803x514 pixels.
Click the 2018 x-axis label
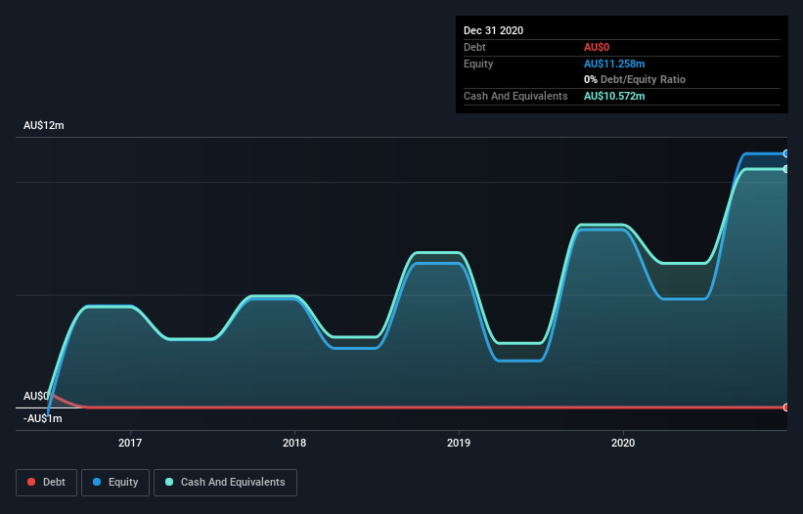(x=294, y=443)
